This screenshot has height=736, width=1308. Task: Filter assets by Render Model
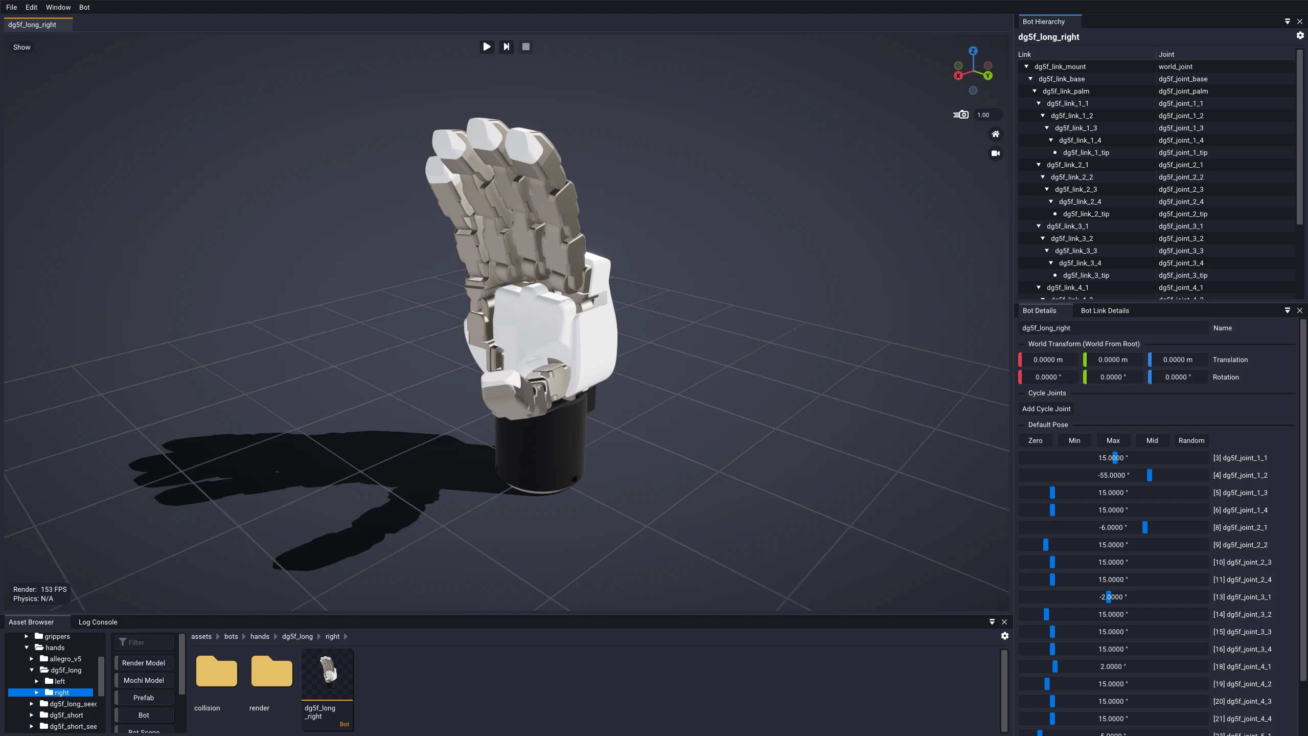tap(144, 663)
